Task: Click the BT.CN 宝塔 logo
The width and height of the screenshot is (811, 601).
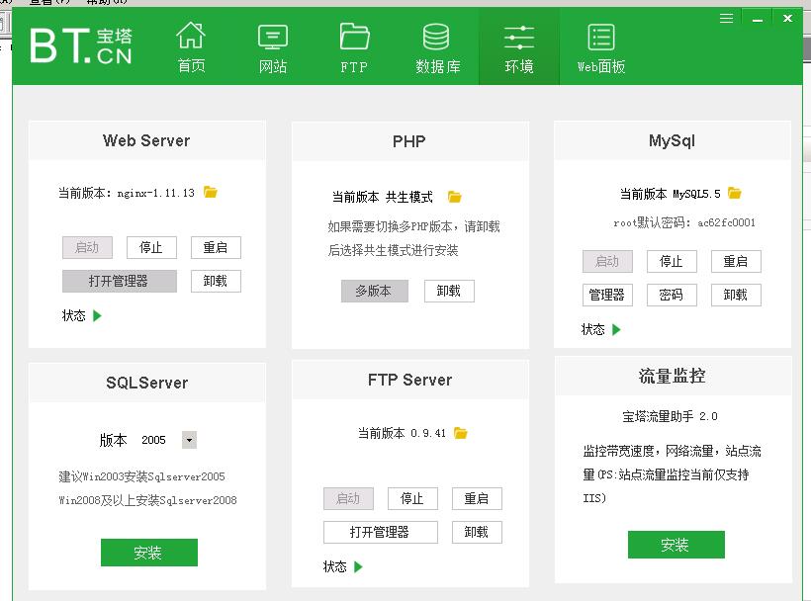Action: 81,45
